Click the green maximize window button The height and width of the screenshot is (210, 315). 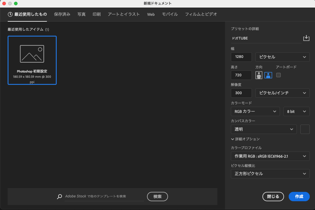click(16, 4)
